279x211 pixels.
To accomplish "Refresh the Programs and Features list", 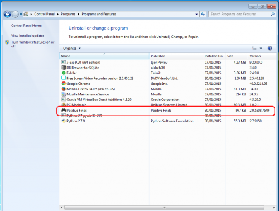I will (203, 14).
